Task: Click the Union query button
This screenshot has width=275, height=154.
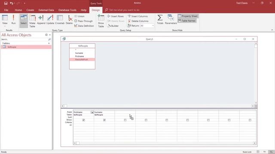Action: tap(79, 16)
